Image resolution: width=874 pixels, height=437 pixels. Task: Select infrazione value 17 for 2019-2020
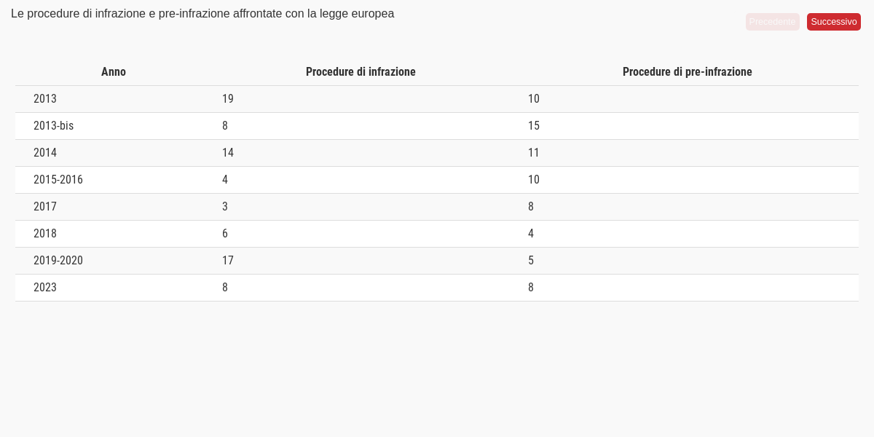point(228,261)
